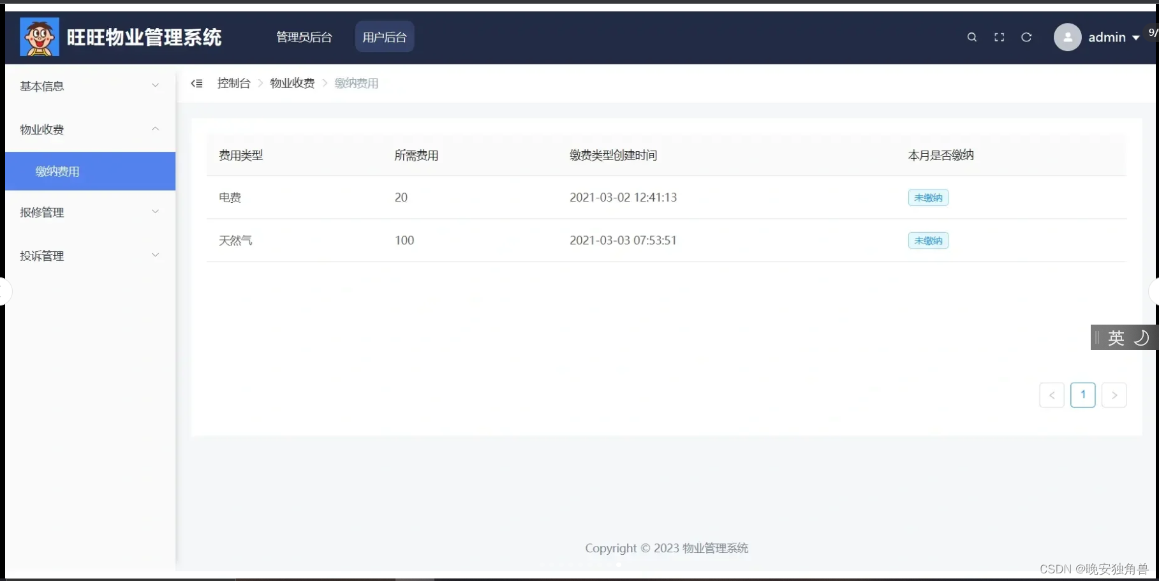
Task: Switch to the 管理员后台 tab
Action: (x=304, y=36)
